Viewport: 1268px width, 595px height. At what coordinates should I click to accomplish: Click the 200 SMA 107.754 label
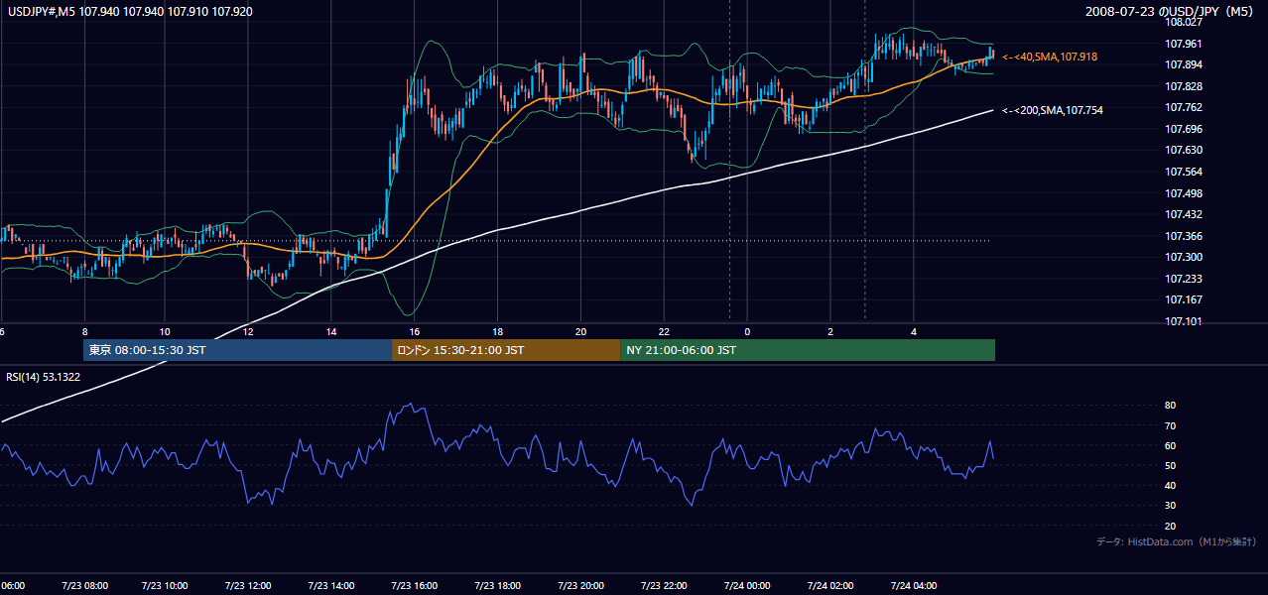tap(1053, 110)
